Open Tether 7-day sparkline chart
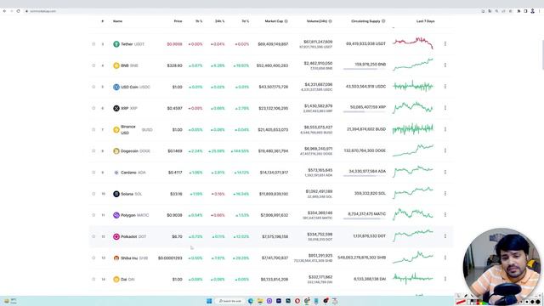The height and width of the screenshot is (306, 544). (413, 43)
